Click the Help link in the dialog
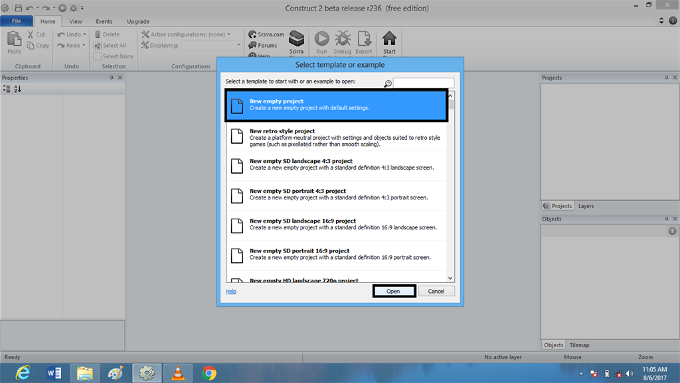 230,291
